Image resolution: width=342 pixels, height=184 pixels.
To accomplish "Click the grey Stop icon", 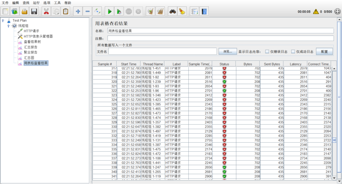I will coord(129,11).
